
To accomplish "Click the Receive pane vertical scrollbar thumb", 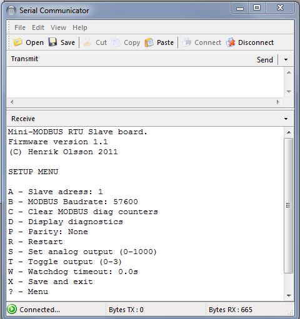I will click(x=289, y=205).
